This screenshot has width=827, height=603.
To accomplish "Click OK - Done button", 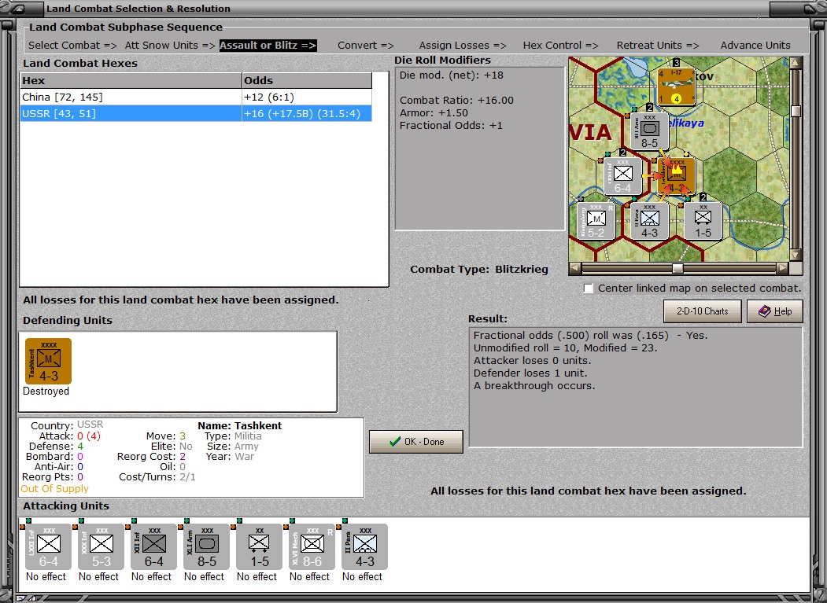I will (x=416, y=442).
